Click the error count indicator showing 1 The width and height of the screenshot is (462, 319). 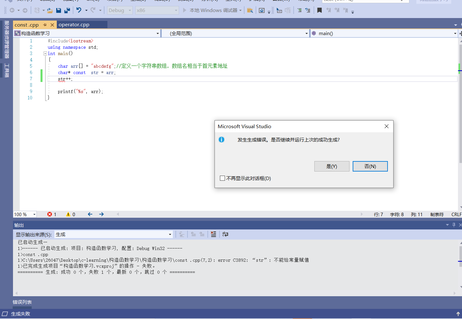52,214
